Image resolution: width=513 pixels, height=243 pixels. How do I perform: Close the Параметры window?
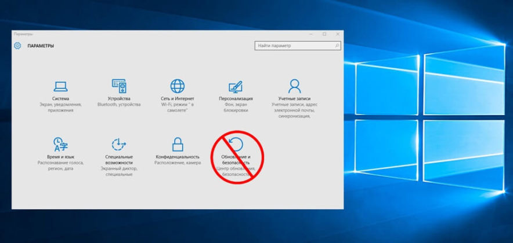(x=337, y=34)
